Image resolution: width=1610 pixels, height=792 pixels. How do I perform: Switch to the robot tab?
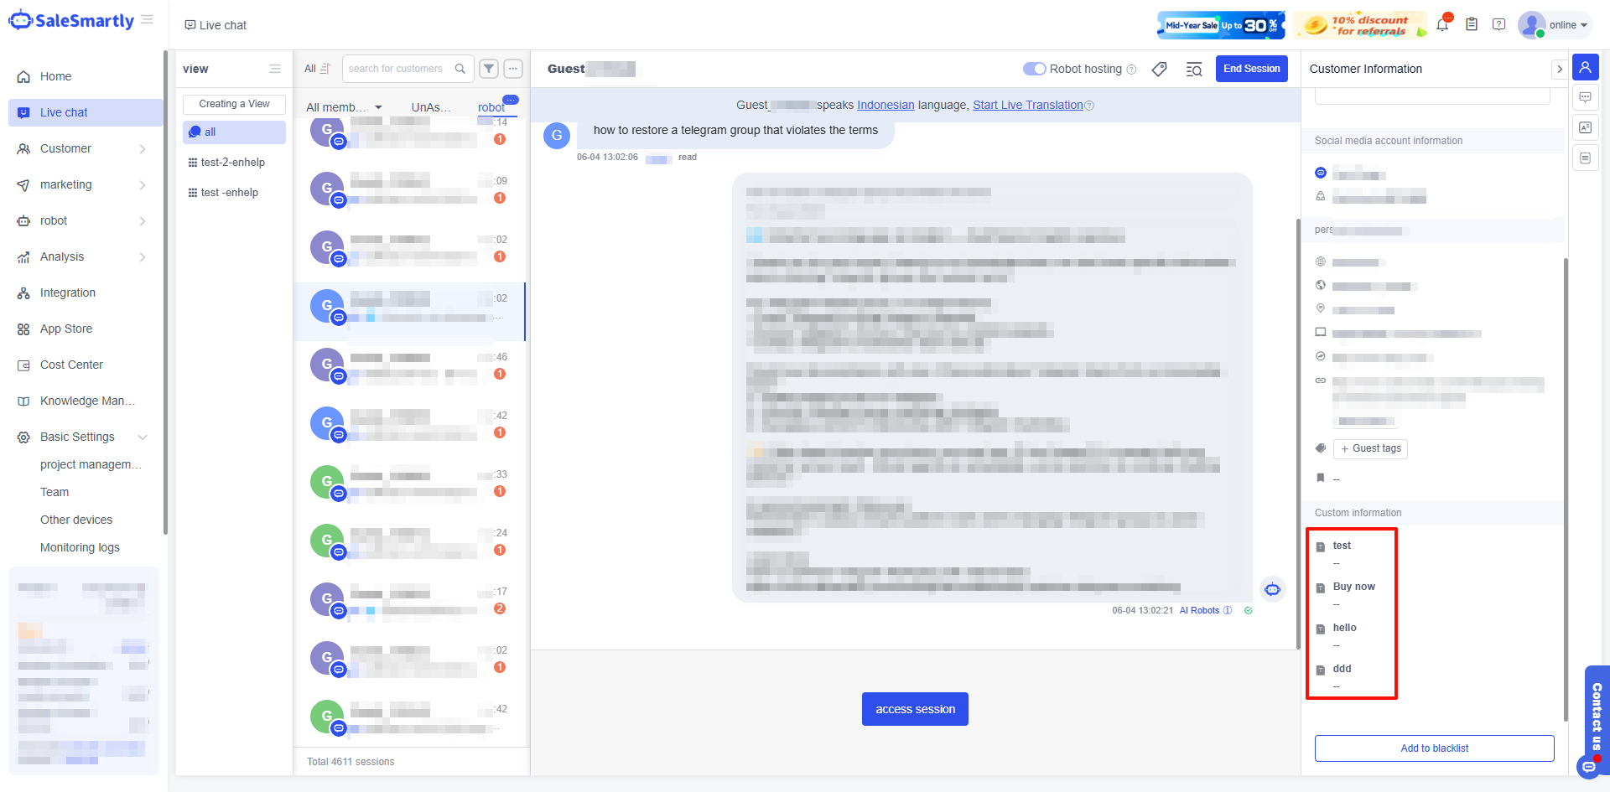(491, 107)
